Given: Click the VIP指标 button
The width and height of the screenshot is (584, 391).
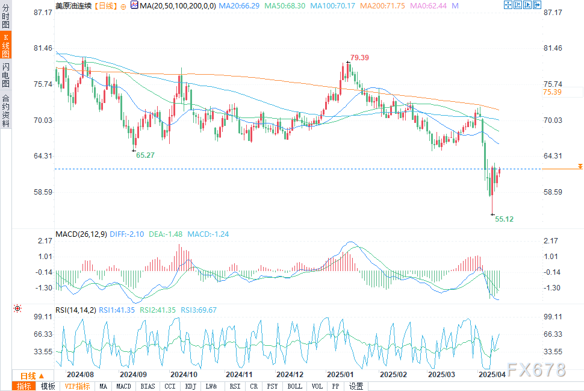Looking at the screenshot, I should point(78,386).
